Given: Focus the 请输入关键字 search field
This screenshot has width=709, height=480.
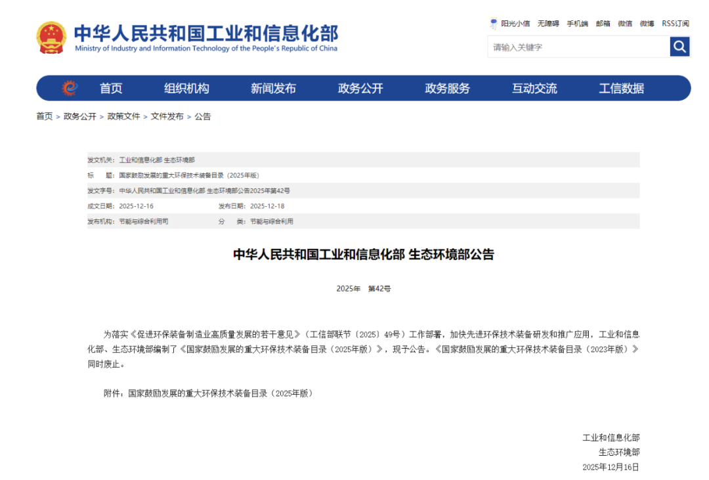Looking at the screenshot, I should (x=579, y=47).
